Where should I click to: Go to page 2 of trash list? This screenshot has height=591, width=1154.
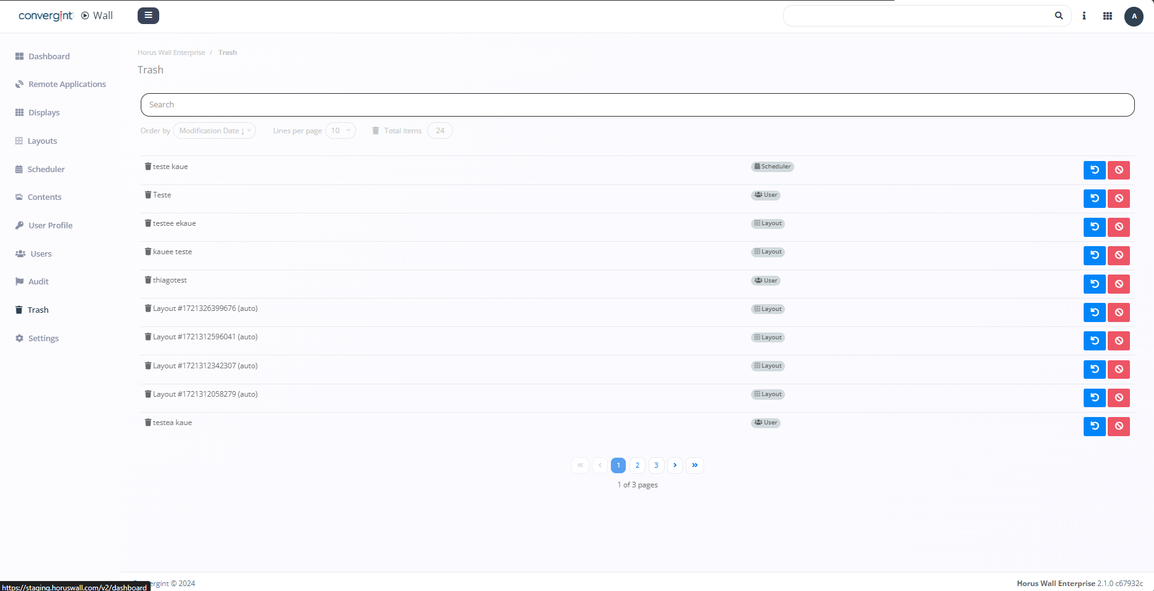pyautogui.click(x=637, y=465)
